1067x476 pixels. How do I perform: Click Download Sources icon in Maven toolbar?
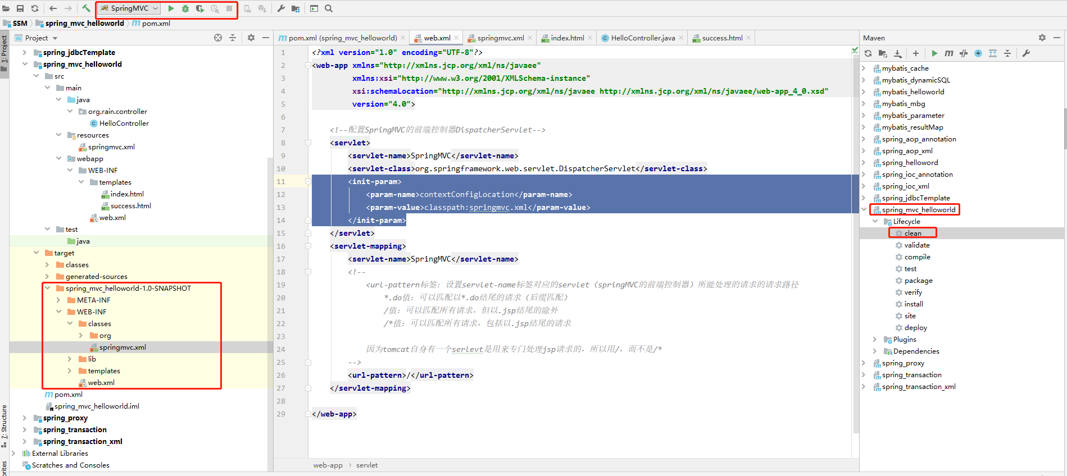(x=898, y=53)
